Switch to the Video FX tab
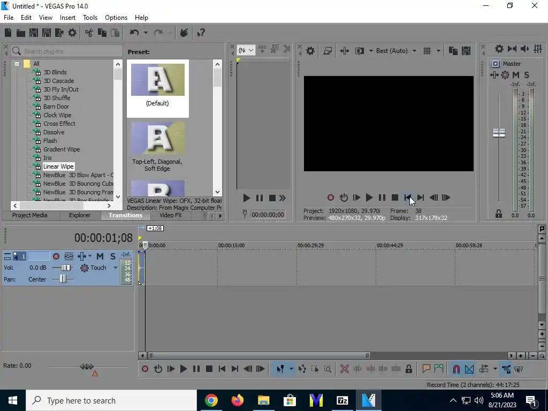Screen dimensions: 548x411 point(171,215)
